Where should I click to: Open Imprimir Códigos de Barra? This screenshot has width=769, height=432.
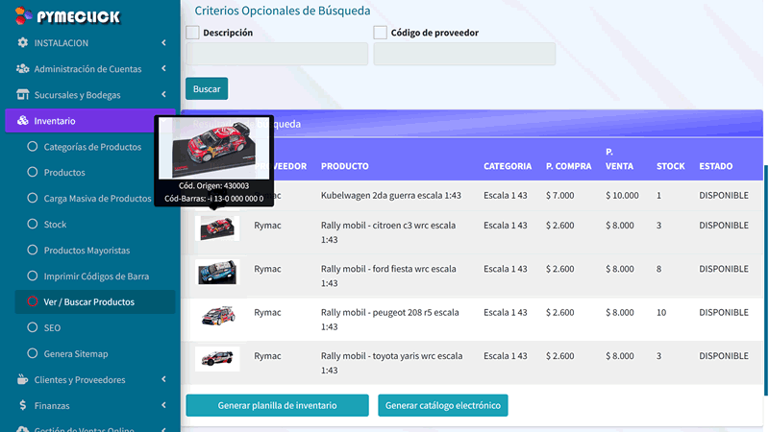click(x=96, y=276)
